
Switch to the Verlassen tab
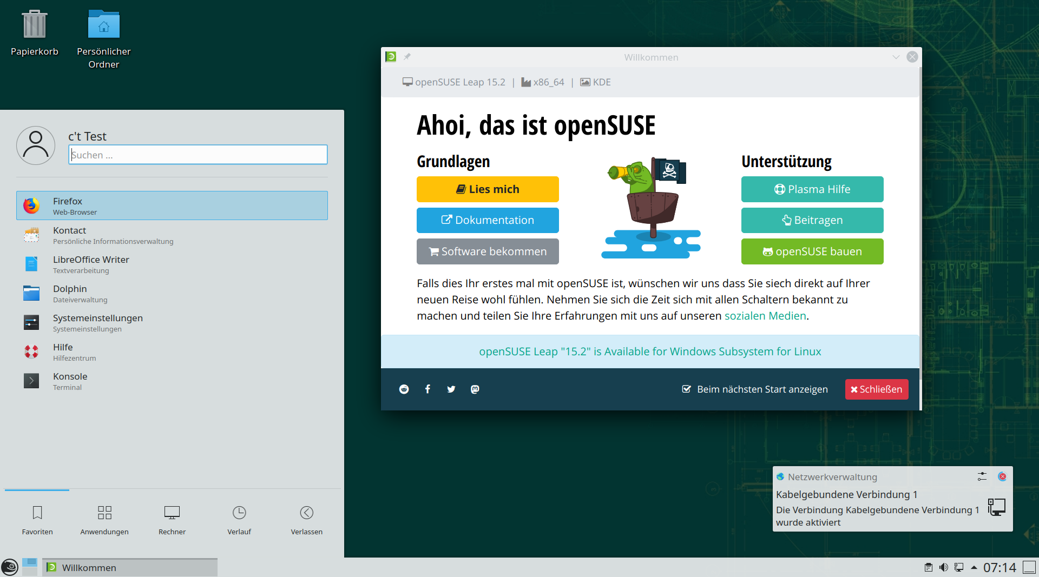[x=307, y=520]
